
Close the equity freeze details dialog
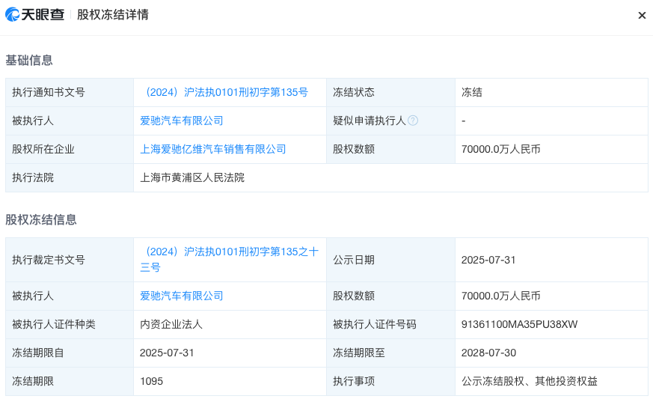[x=641, y=15]
